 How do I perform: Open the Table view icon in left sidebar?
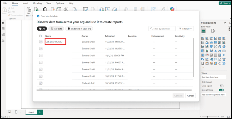pyautogui.click(x=3, y=29)
